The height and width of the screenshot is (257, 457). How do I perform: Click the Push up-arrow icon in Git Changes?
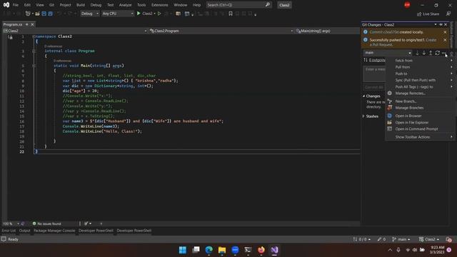pos(431,53)
